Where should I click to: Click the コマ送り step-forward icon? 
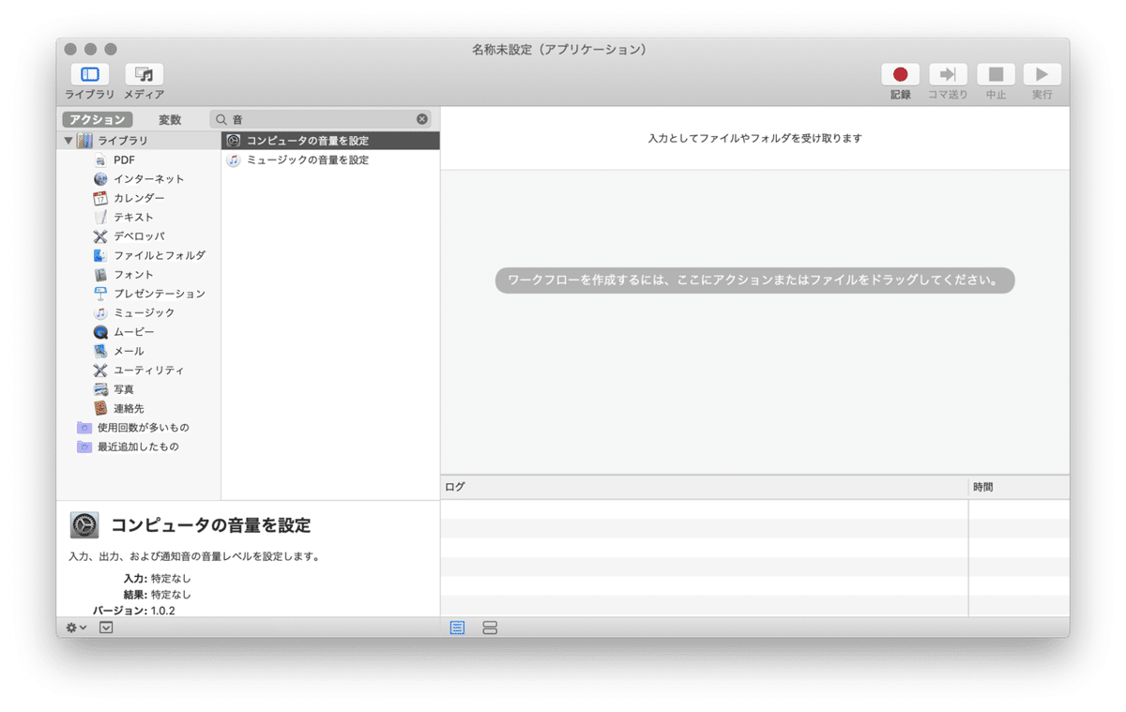click(948, 75)
